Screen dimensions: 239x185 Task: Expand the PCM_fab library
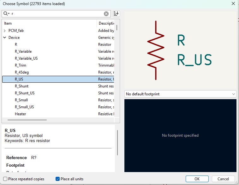coord(4,31)
